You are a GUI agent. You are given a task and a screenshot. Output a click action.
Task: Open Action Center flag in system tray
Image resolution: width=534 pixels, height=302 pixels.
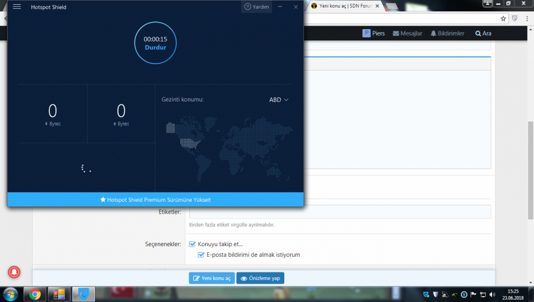[473, 294]
